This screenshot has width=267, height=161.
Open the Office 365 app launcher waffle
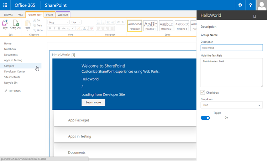click(5, 5)
